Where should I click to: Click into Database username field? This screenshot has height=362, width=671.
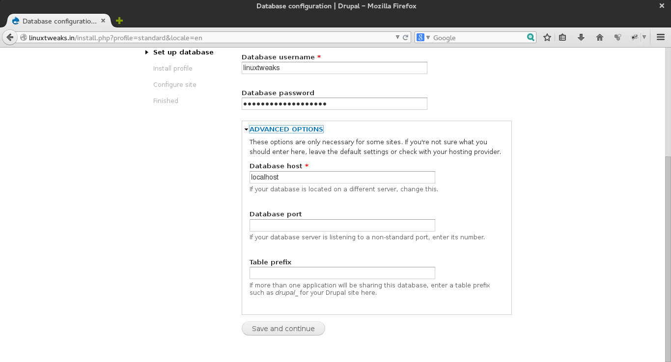335,68
